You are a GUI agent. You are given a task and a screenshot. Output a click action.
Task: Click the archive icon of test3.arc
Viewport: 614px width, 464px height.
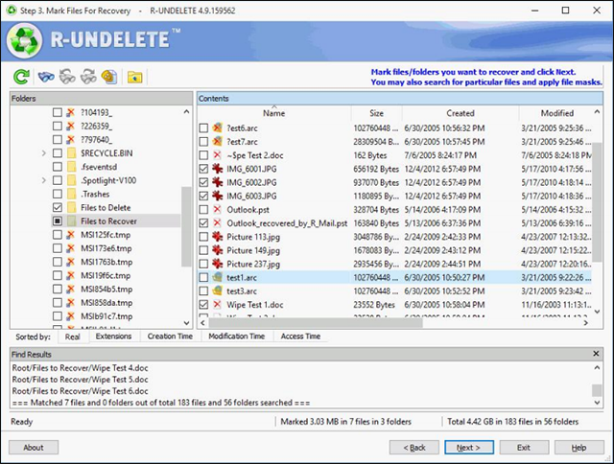pyautogui.click(x=218, y=291)
